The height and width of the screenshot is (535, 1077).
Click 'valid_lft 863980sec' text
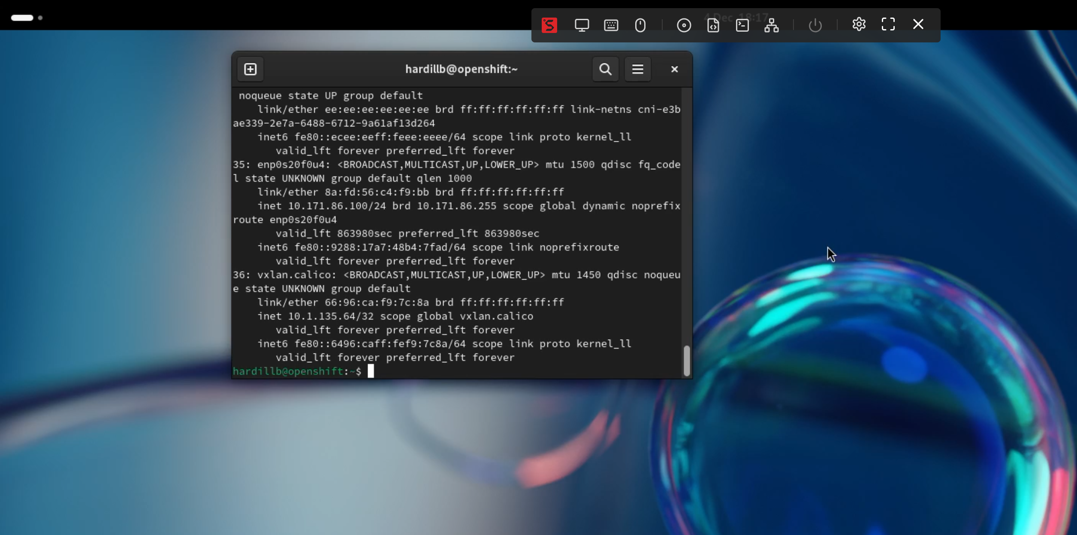coord(334,234)
